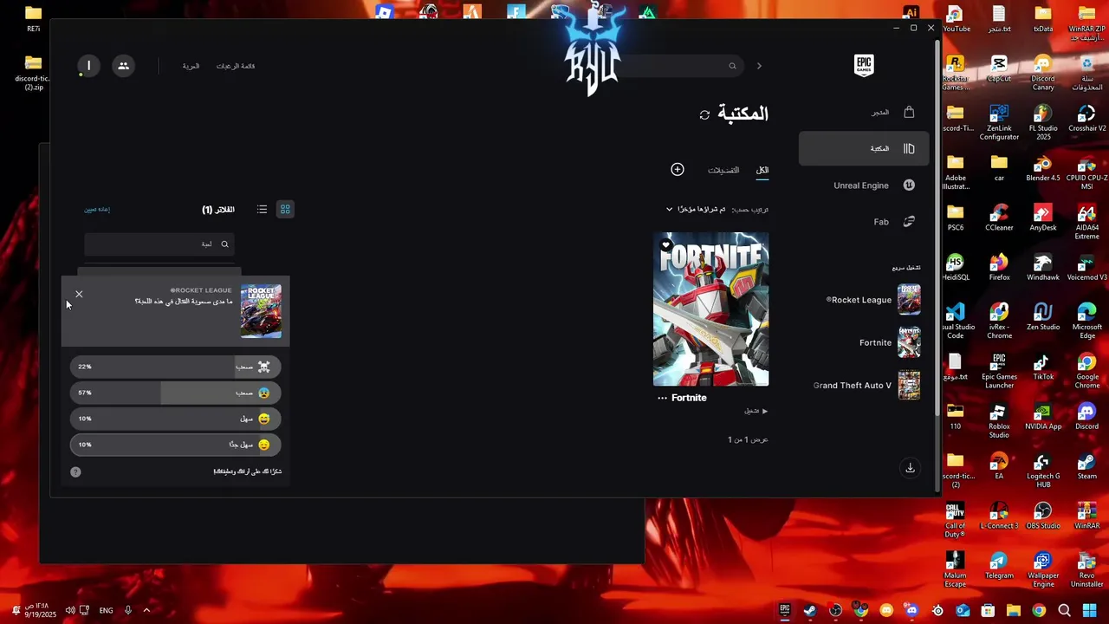This screenshot has height=624, width=1109.
Task: Open CCleaner desktop shortcut
Action: click(x=999, y=218)
